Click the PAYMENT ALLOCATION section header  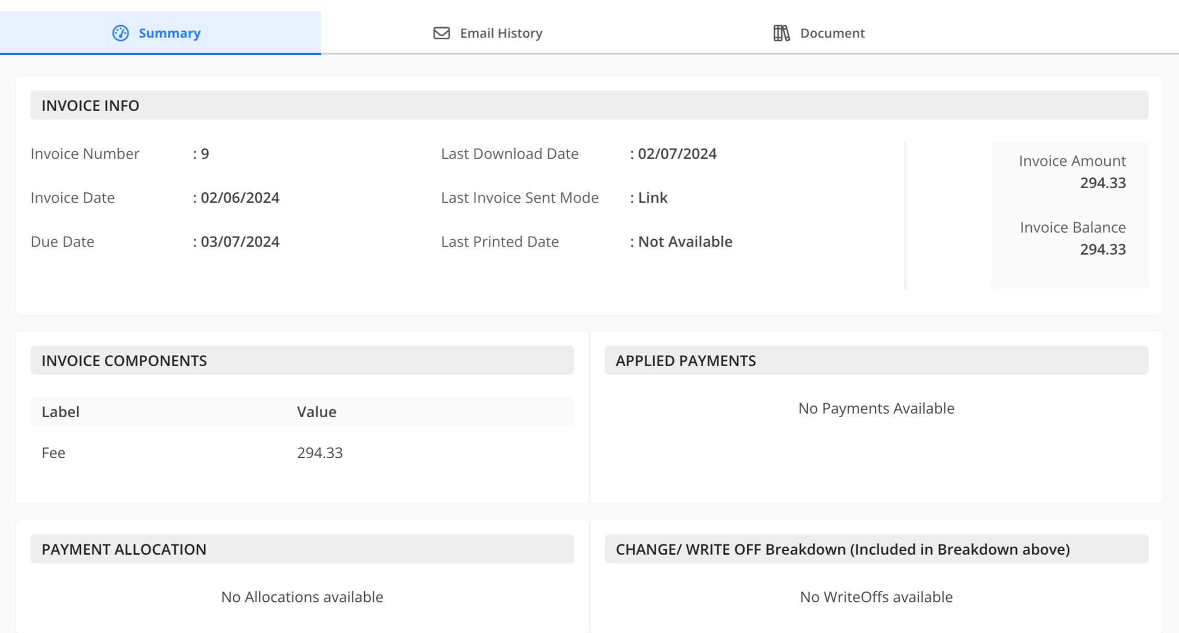(x=302, y=549)
